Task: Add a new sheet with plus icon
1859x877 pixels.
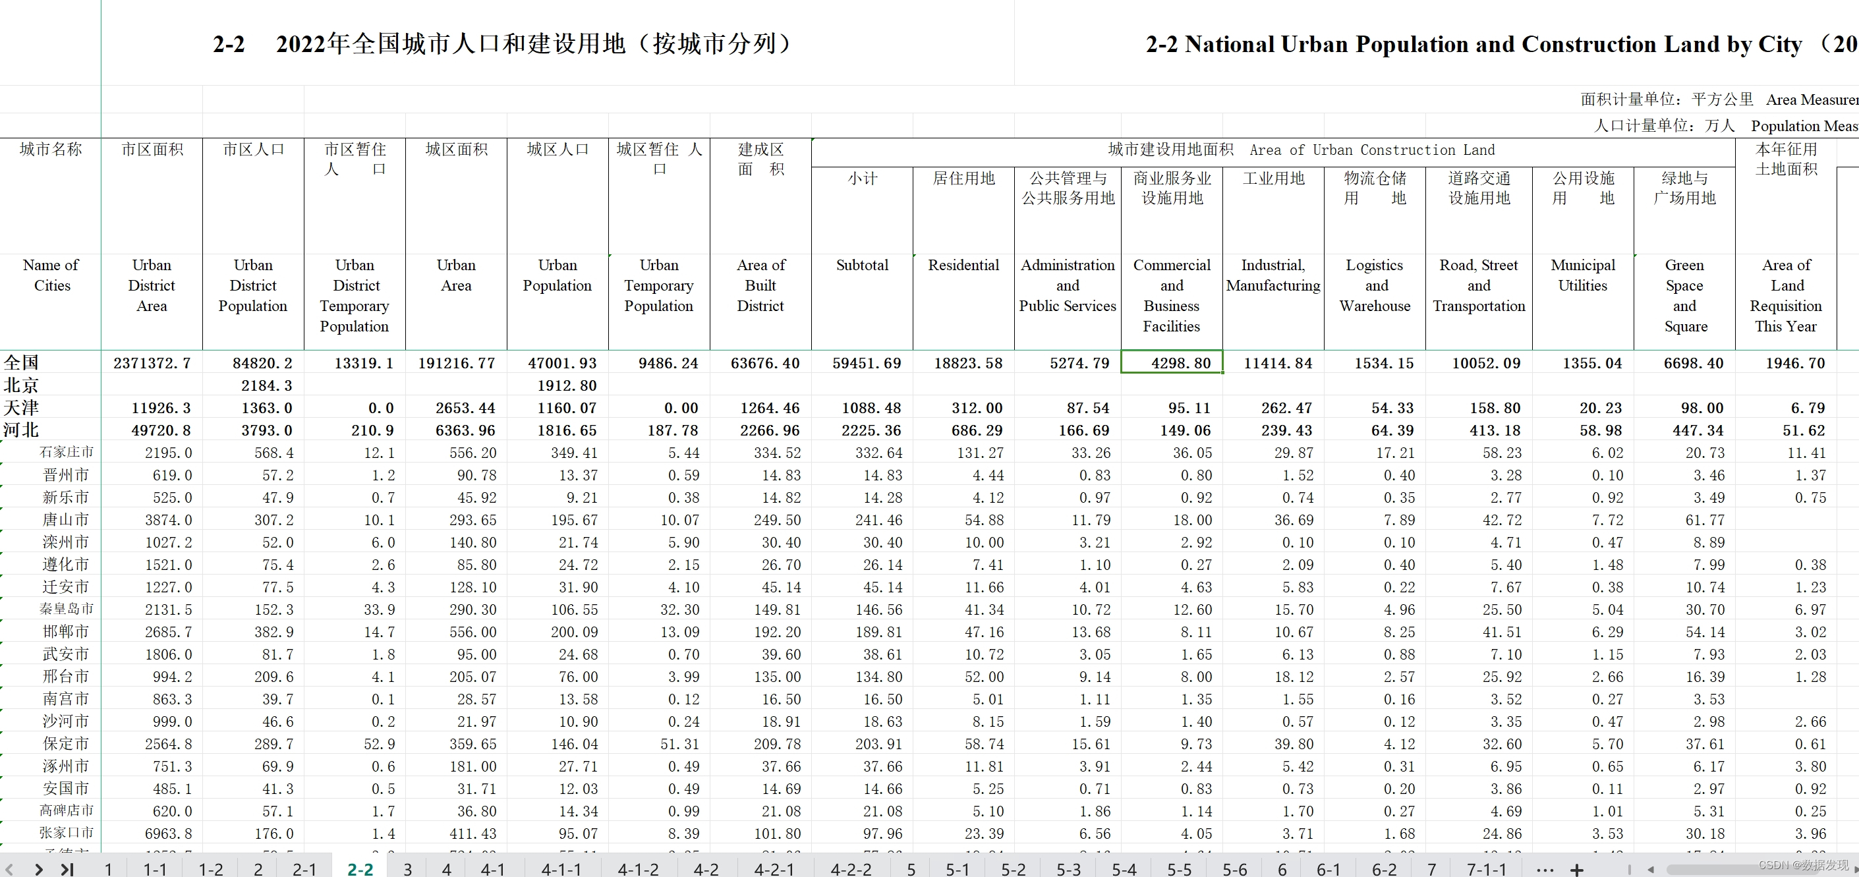Action: tap(1576, 870)
